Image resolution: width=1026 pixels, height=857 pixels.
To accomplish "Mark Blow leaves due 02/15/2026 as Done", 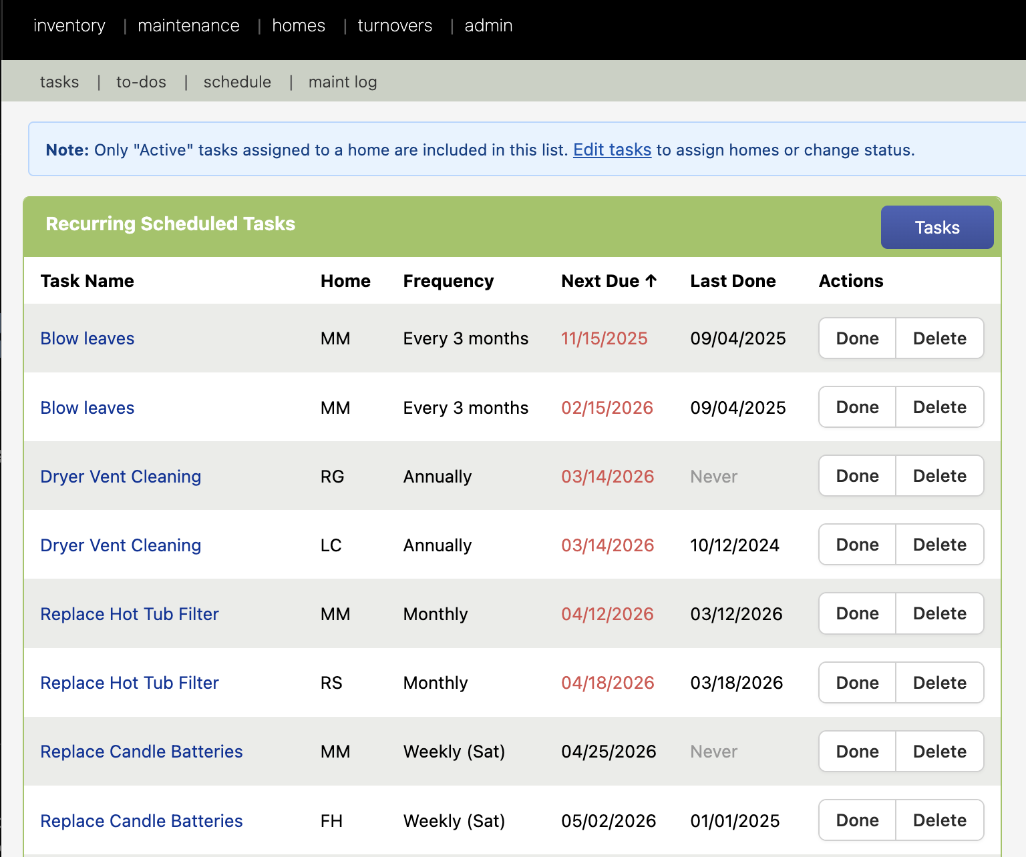I will [857, 407].
